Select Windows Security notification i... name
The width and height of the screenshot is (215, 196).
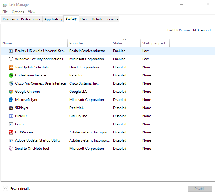41,59
